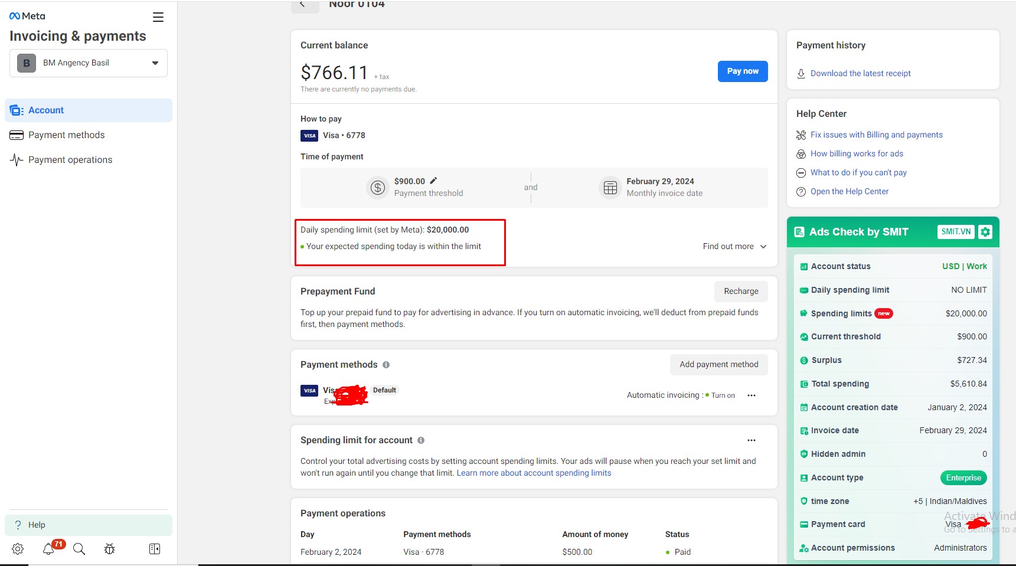Click the Visa · 6778 how to pay entry
The height and width of the screenshot is (566, 1016).
[x=333, y=136]
